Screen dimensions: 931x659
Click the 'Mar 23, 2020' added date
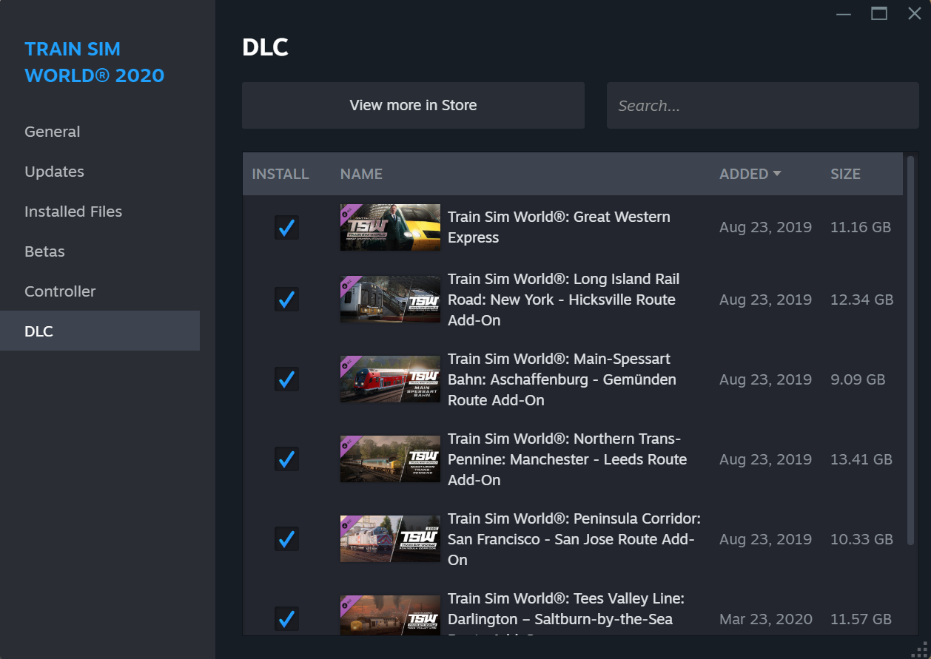766,619
